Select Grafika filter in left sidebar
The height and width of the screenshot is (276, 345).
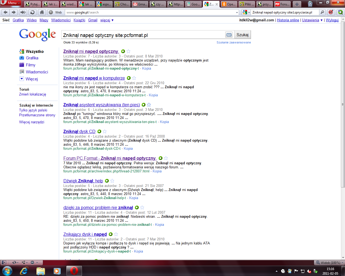pyautogui.click(x=29, y=58)
